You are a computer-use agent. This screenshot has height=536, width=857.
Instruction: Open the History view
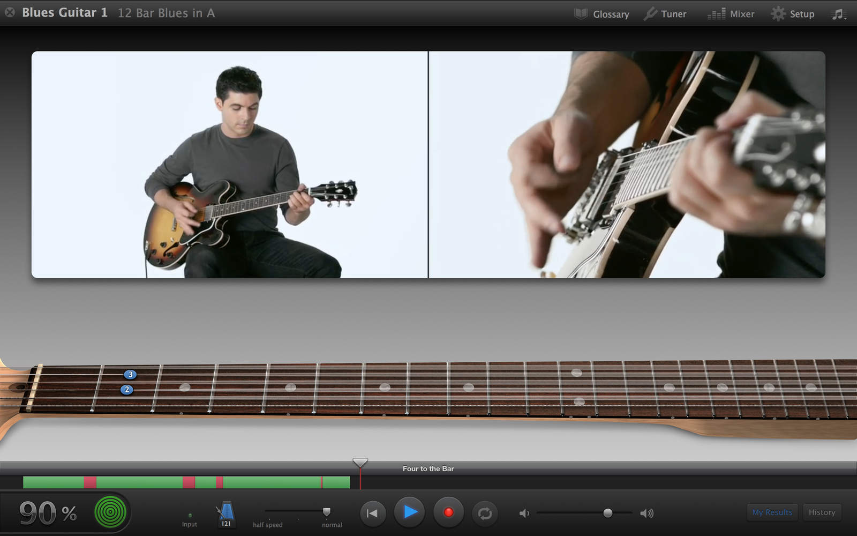coord(822,512)
